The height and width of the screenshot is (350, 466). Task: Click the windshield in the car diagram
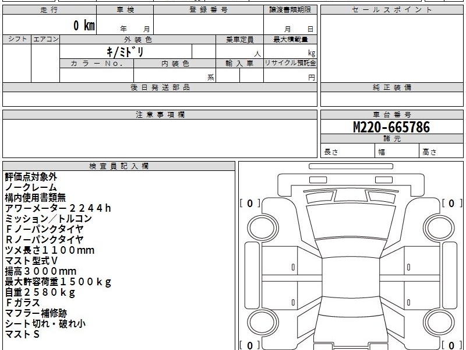[x=351, y=222]
